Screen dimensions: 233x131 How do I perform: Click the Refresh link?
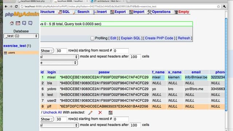coord(184,38)
